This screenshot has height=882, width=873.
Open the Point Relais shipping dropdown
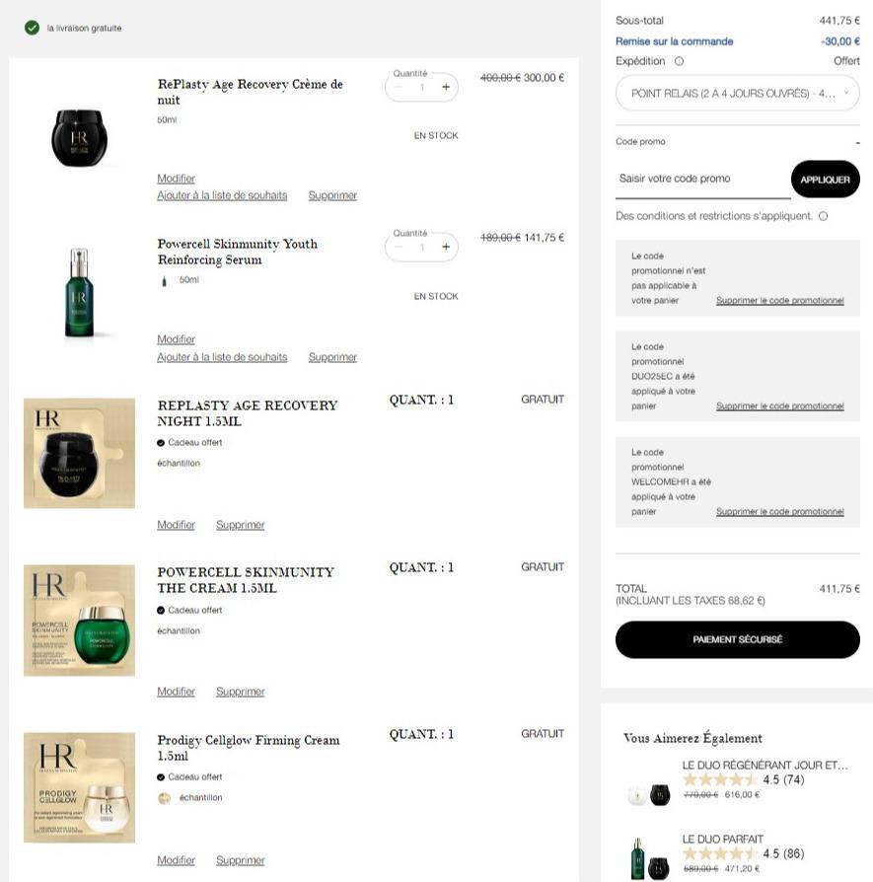coord(738,94)
